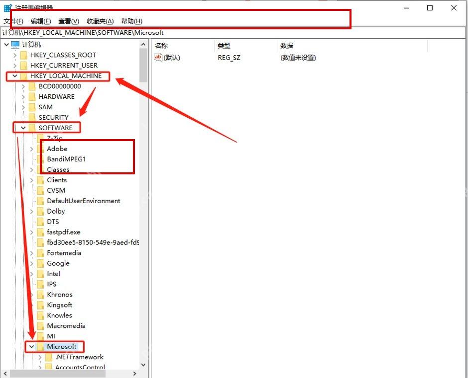Click the (数值未设置) data cell
468x378 pixels.
coord(298,58)
